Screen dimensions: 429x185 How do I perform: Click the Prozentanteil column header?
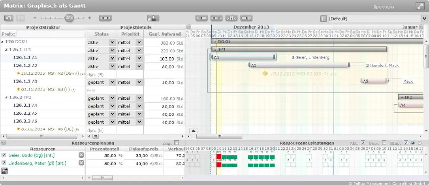tap(105, 149)
